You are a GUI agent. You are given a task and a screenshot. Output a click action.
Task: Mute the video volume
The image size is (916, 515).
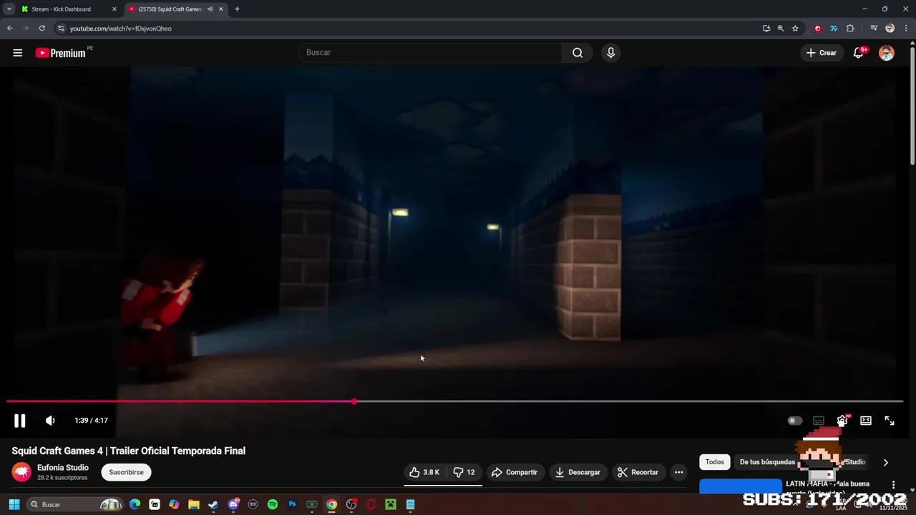[50, 421]
